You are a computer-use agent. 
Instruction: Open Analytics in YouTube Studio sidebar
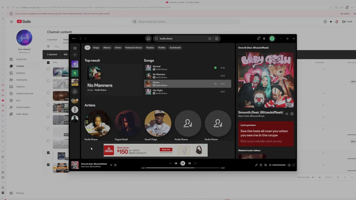21,73
